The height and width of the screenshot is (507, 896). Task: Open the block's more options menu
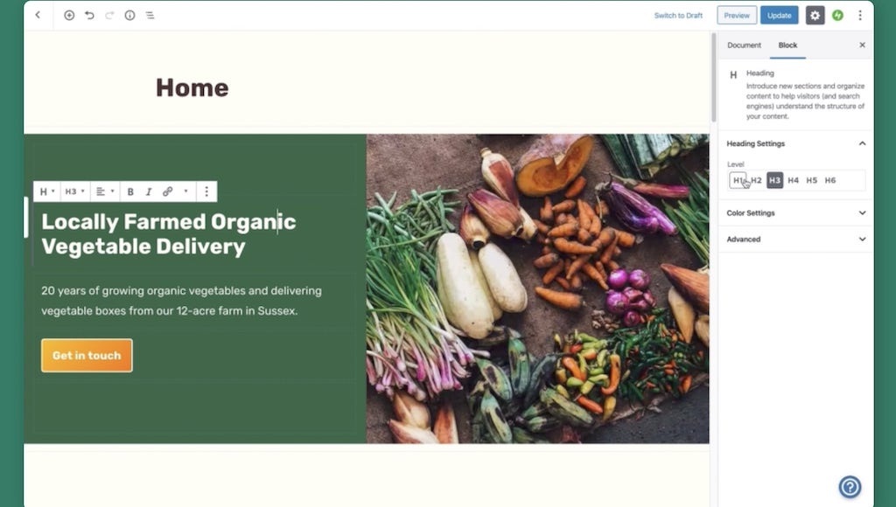click(x=206, y=191)
